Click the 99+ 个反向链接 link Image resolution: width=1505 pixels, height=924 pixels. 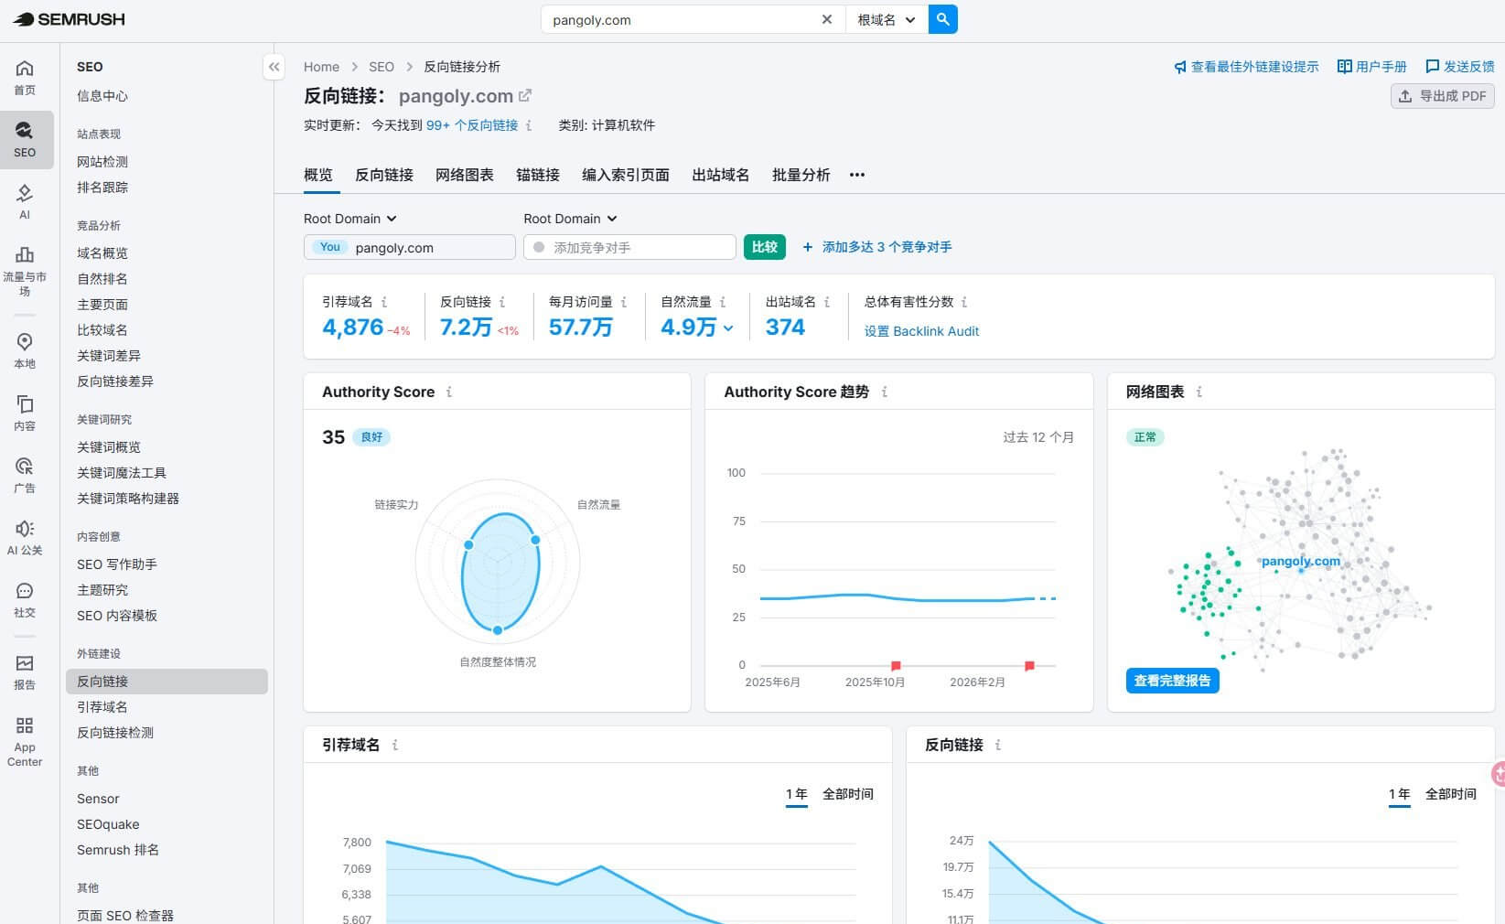click(472, 125)
